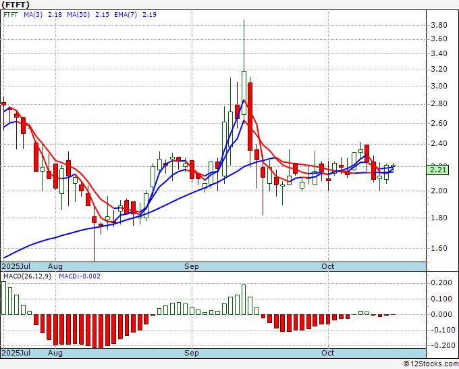Click the 1.60 price axis label
The width and height of the screenshot is (459, 369).
439,248
